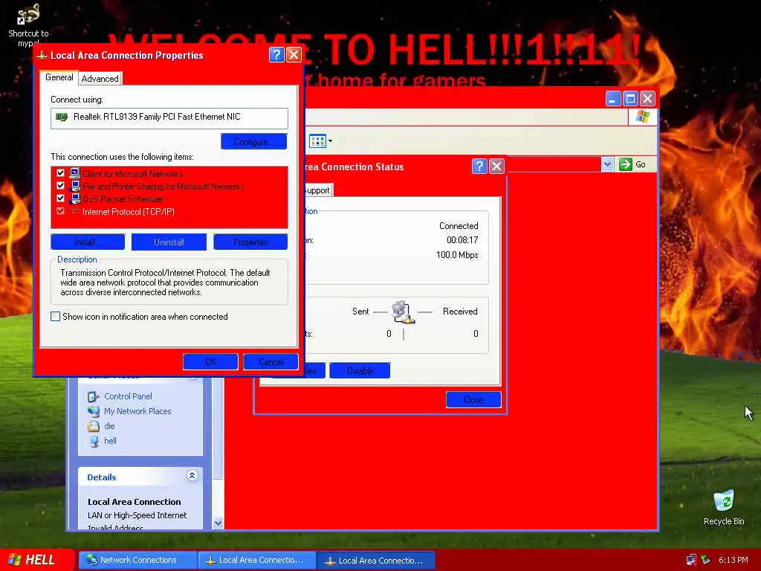
Task: Select the General tab in Properties dialog
Action: [59, 77]
